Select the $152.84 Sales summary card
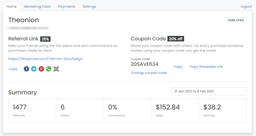 (175, 110)
